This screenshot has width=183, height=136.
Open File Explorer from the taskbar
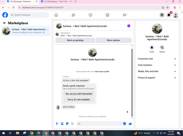(18, 133)
